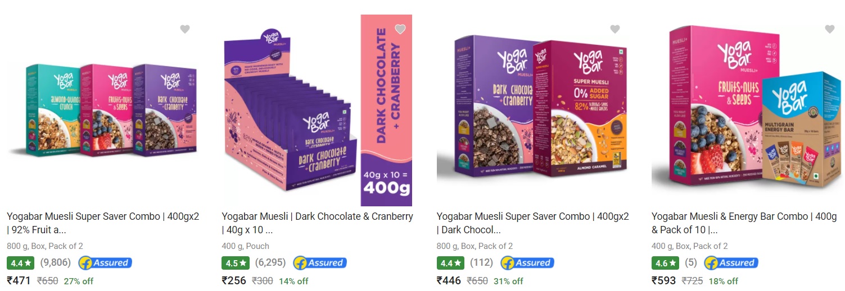Screen dimensions: 845x291
Task: Toggle wishlist heart on ₹446 combo
Action: point(614,29)
